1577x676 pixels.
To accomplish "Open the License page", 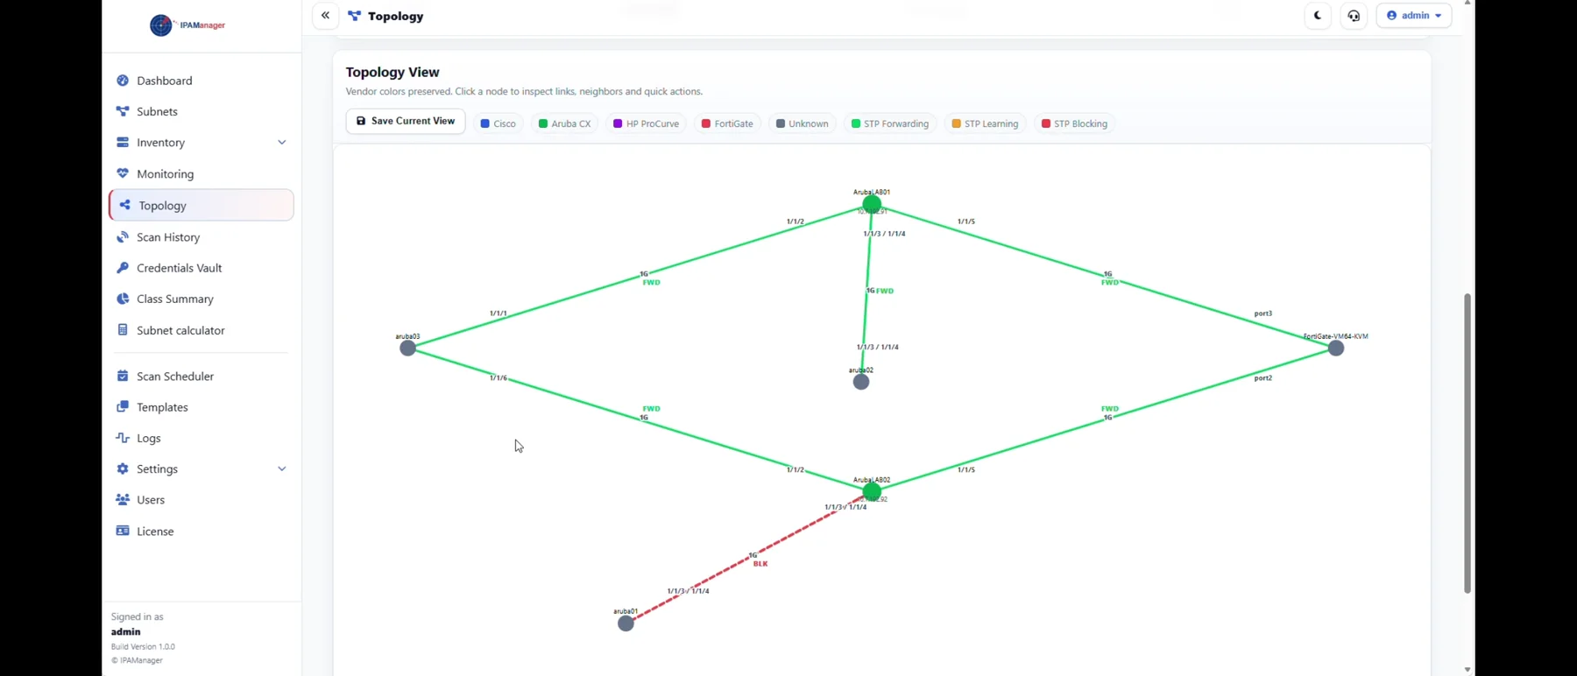I will point(202,531).
